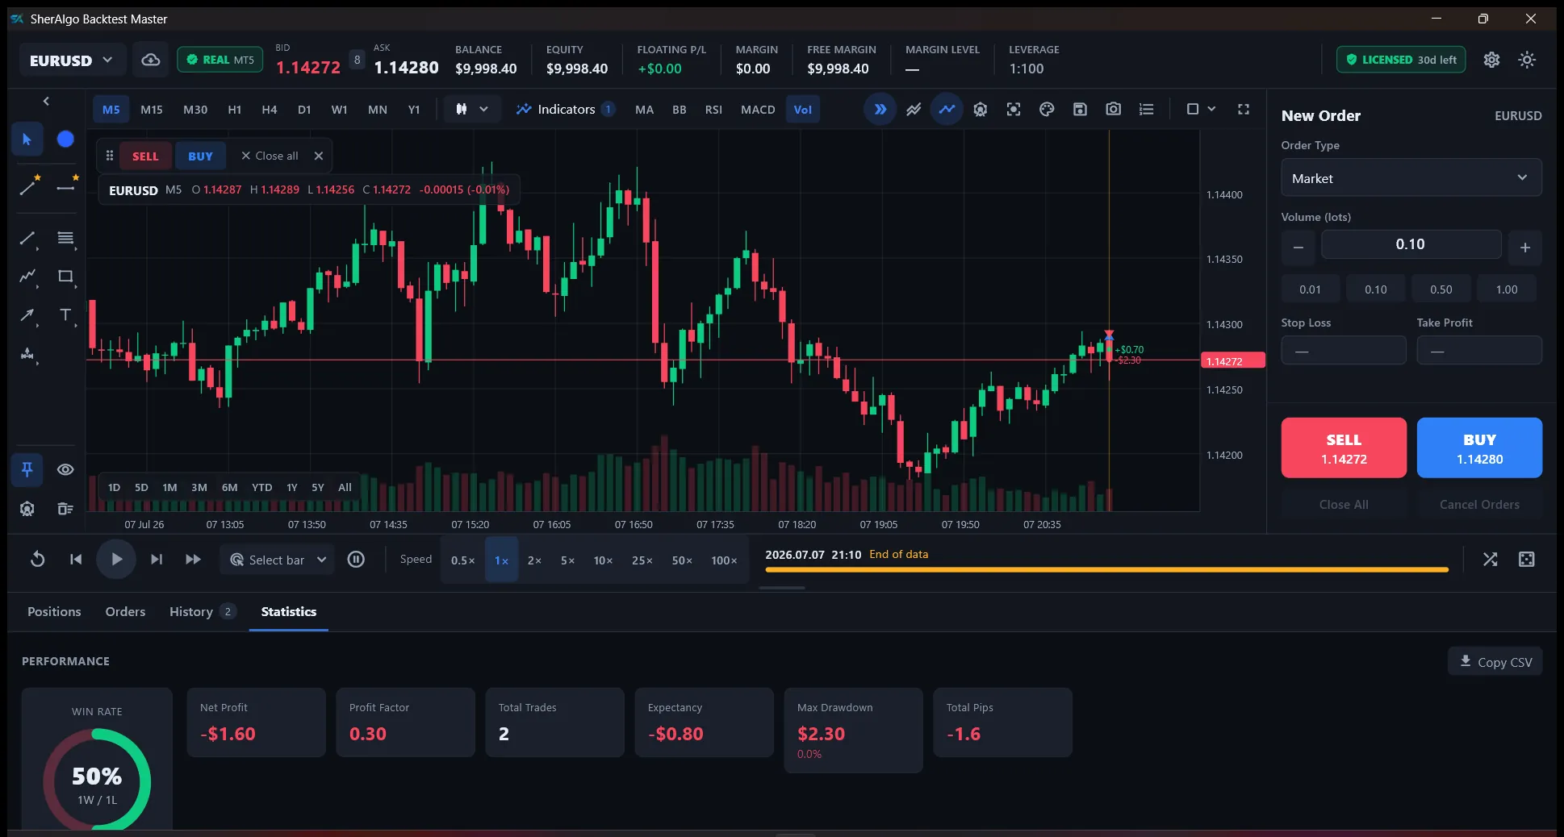
Task: Click the Close all chart button
Action: pyautogui.click(x=270, y=156)
